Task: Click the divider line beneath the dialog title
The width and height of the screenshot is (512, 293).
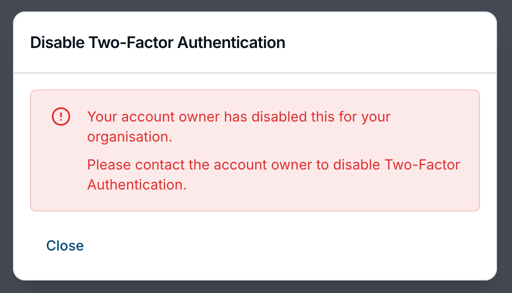Action: click(x=255, y=73)
